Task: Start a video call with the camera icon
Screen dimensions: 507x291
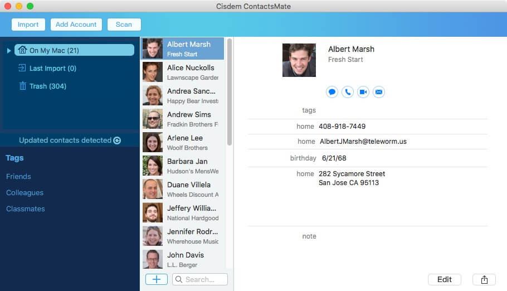Action: 363,92
